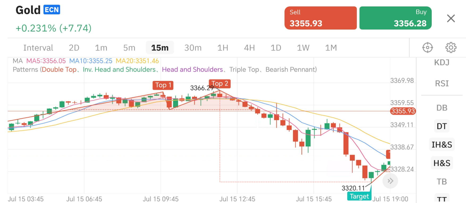Image resolution: width=466 pixels, height=203 pixels.
Task: Select the H&S pattern in the sidebar
Action: click(x=441, y=163)
